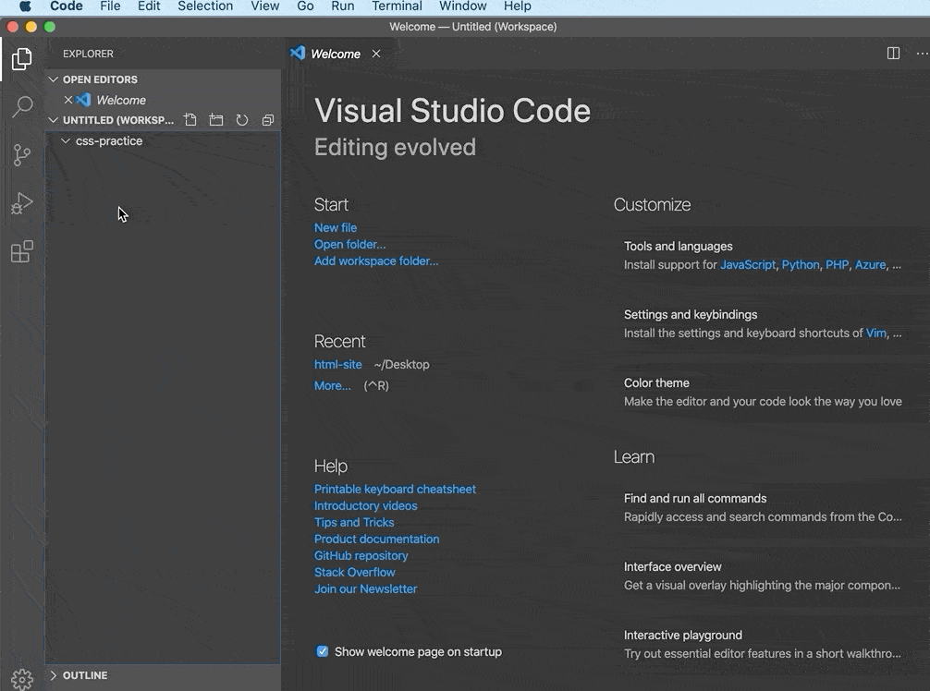Viewport: 930px width, 691px height.
Task: Click Add workspace folder... link
Action: pyautogui.click(x=376, y=261)
